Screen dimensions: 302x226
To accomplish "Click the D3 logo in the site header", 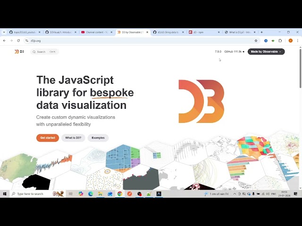I will 19,51.
